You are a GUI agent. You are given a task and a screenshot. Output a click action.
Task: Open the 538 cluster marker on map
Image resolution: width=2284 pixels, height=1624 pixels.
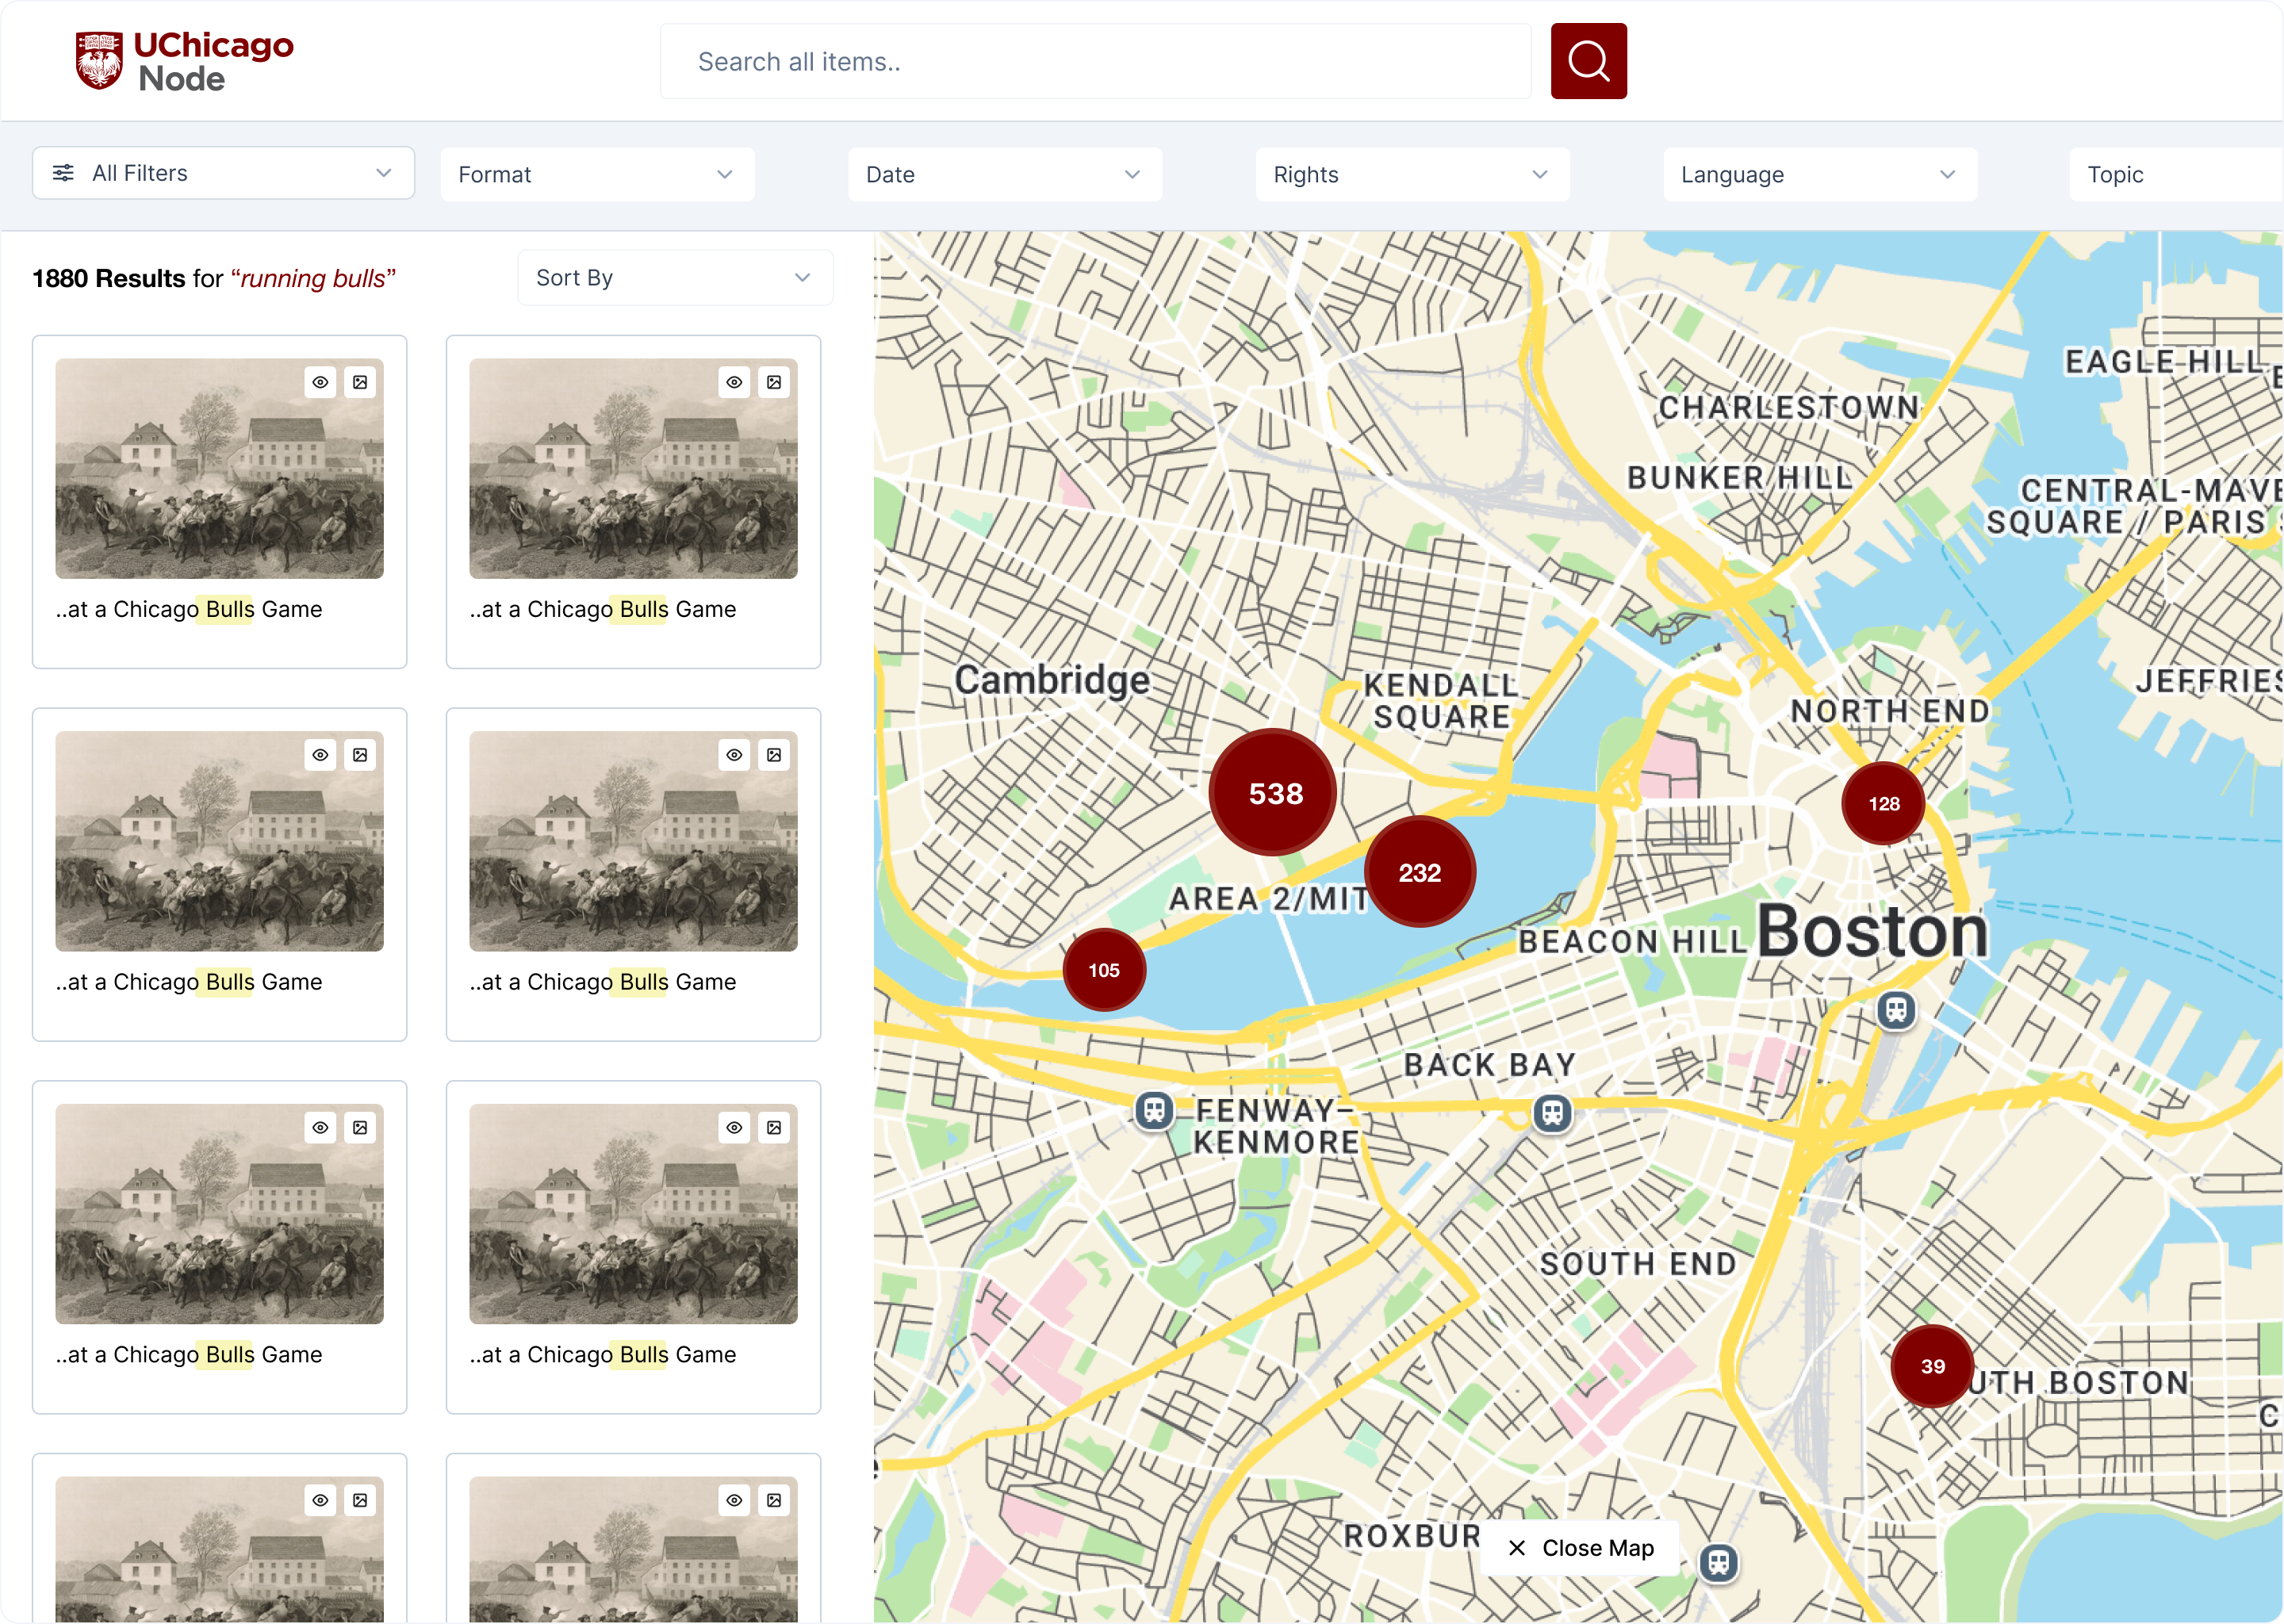(1274, 793)
